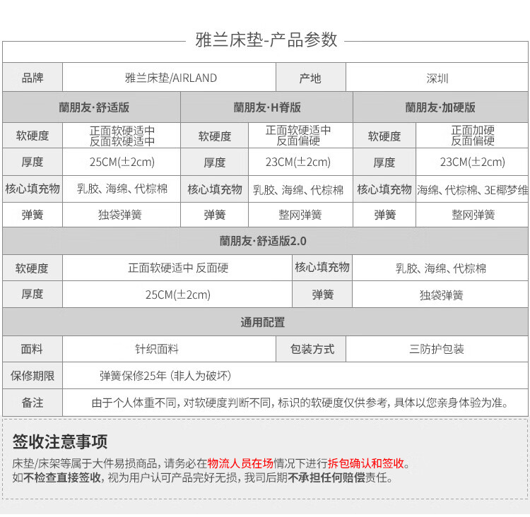Image resolution: width=530 pixels, height=517 pixels.
Task: Click 独袋弹簧 in 舒适版2.0 section
Action: point(441,295)
